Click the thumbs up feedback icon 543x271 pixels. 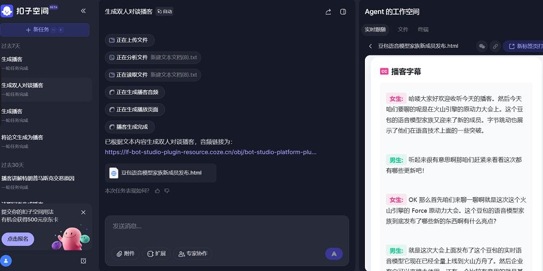157,191
